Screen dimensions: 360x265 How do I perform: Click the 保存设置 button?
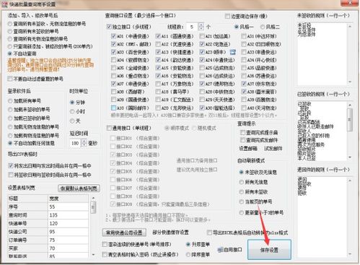(x=269, y=250)
